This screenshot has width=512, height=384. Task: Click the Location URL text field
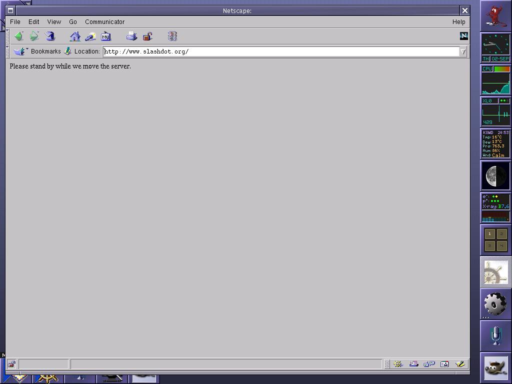tap(280, 51)
